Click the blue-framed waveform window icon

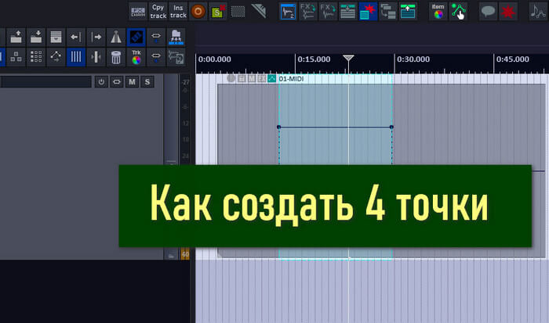(288, 12)
